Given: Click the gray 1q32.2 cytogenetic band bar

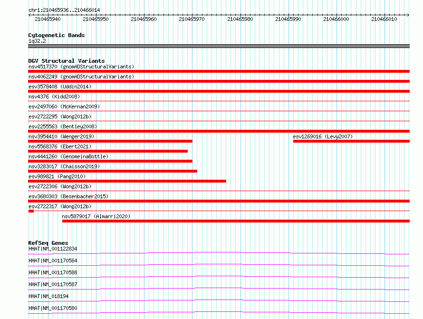Looking at the screenshot, I should pos(219,46).
